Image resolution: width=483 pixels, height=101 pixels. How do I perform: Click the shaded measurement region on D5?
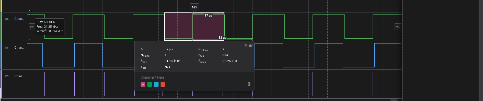point(194,26)
